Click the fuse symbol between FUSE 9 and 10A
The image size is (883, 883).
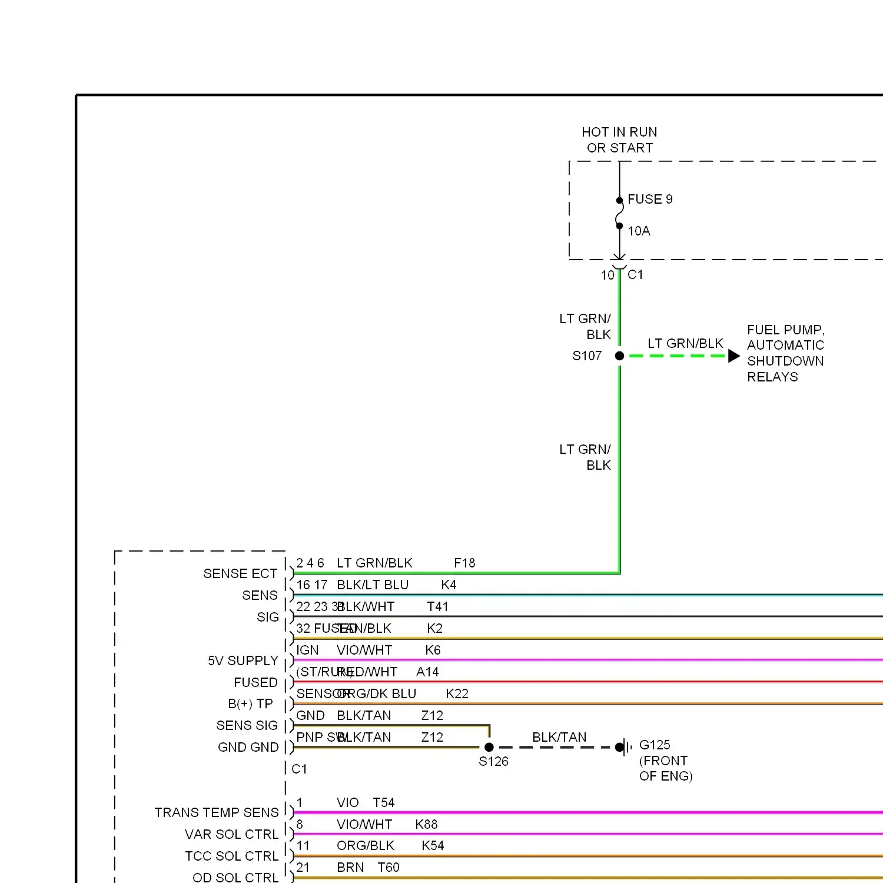[x=619, y=213]
